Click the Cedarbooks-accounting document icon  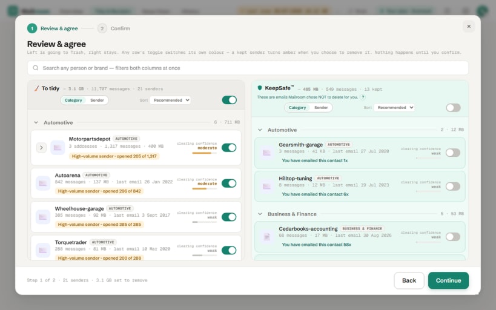tap(267, 237)
